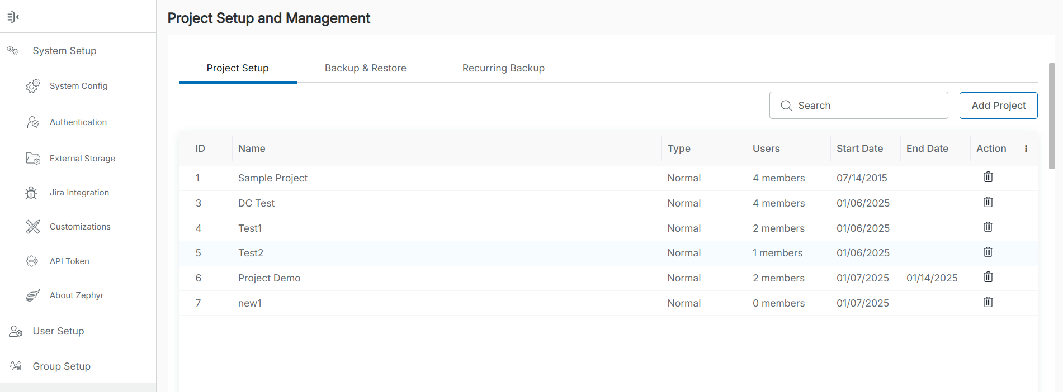The height and width of the screenshot is (392, 1063).
Task: Click the API Token icon
Action: pos(32,261)
